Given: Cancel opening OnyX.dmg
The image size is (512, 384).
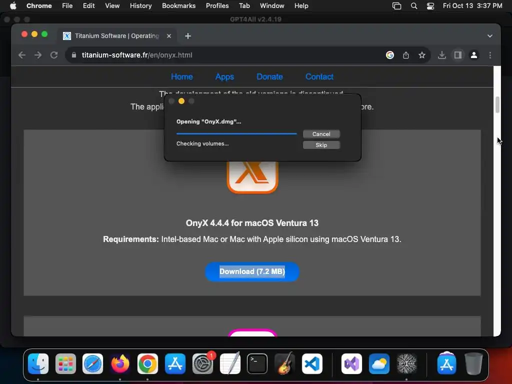Looking at the screenshot, I should [x=321, y=134].
